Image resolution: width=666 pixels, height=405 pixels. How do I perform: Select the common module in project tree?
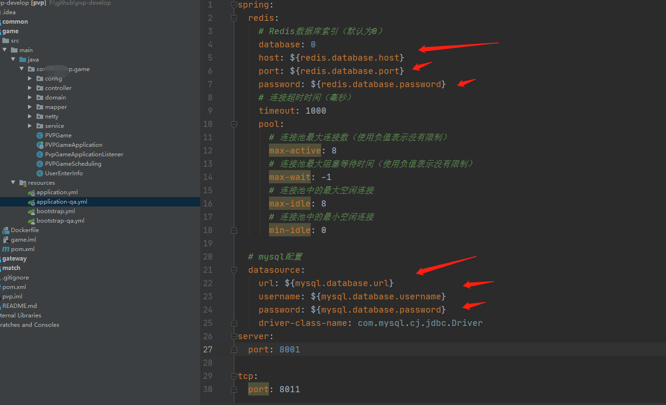pyautogui.click(x=15, y=22)
